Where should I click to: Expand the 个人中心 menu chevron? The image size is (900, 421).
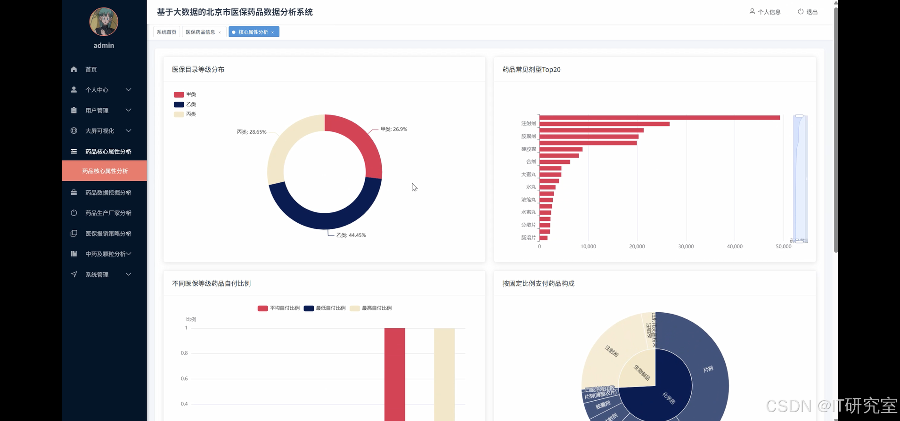click(128, 89)
